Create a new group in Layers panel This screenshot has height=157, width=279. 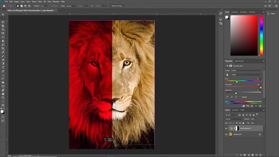click(252, 155)
